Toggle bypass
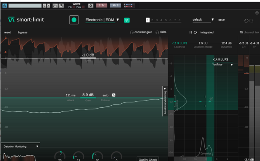 point(23,33)
